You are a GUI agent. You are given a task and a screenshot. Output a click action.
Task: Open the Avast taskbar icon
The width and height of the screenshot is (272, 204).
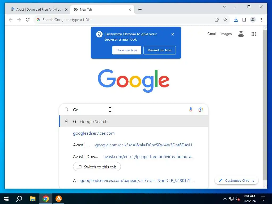pos(59,199)
